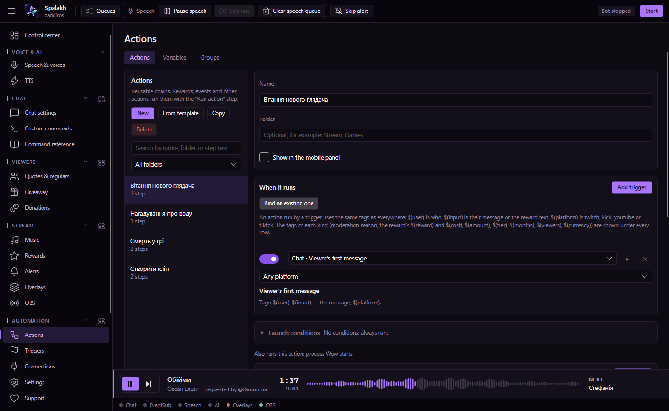Click From template button
The width and height of the screenshot is (669, 411).
[181, 113]
